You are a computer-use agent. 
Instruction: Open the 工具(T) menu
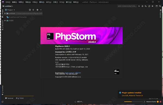point(55,2)
